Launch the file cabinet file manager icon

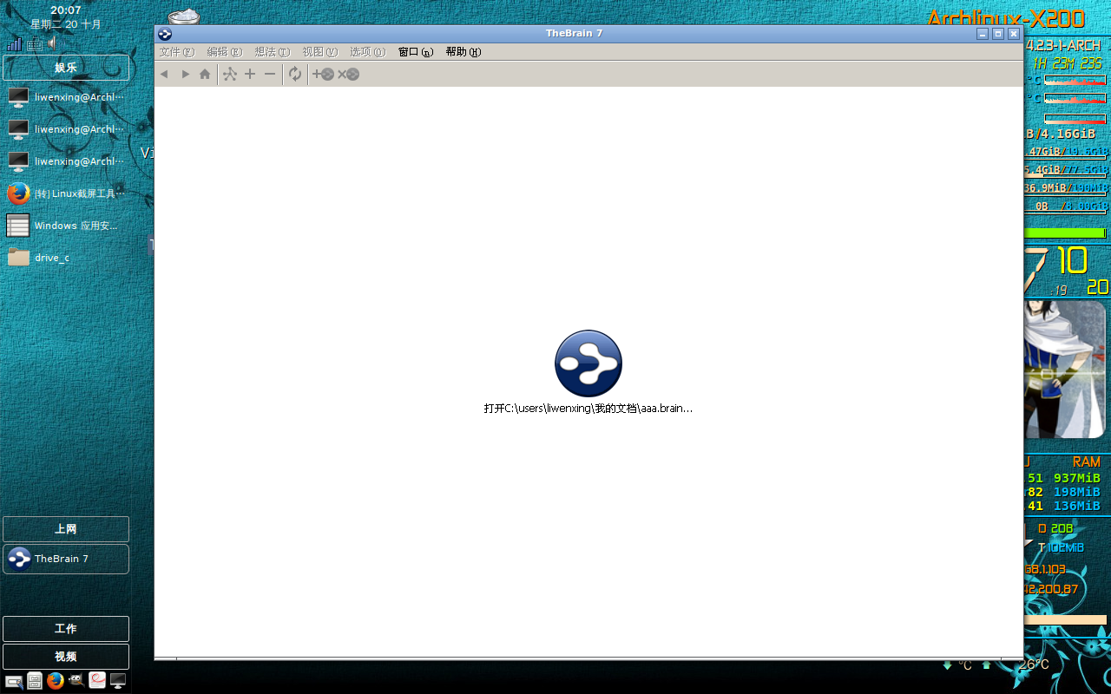[35, 681]
